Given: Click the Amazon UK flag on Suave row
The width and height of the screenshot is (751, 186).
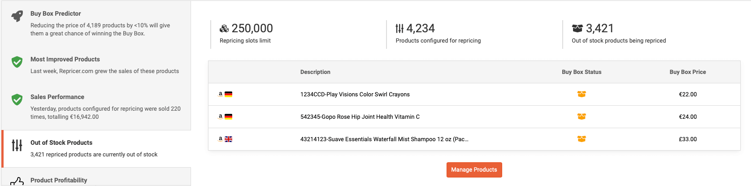Looking at the screenshot, I should point(228,139).
